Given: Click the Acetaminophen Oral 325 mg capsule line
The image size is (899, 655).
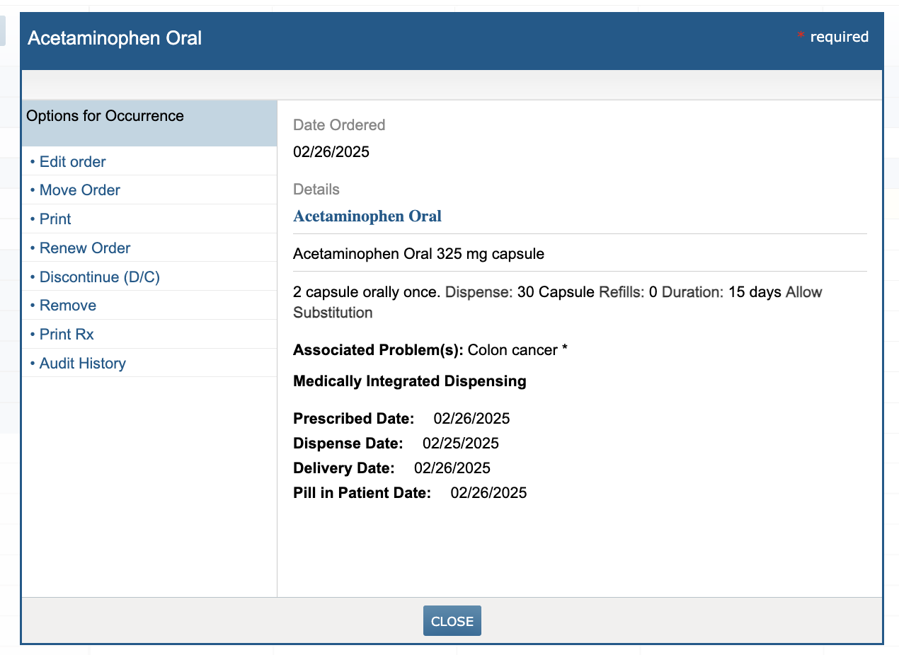Looking at the screenshot, I should point(418,254).
